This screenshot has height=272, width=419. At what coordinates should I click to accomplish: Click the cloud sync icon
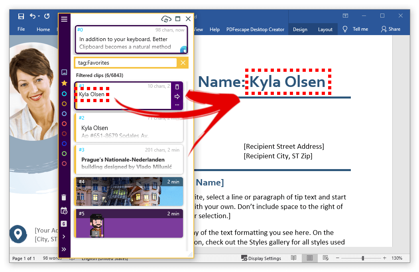[166, 19]
